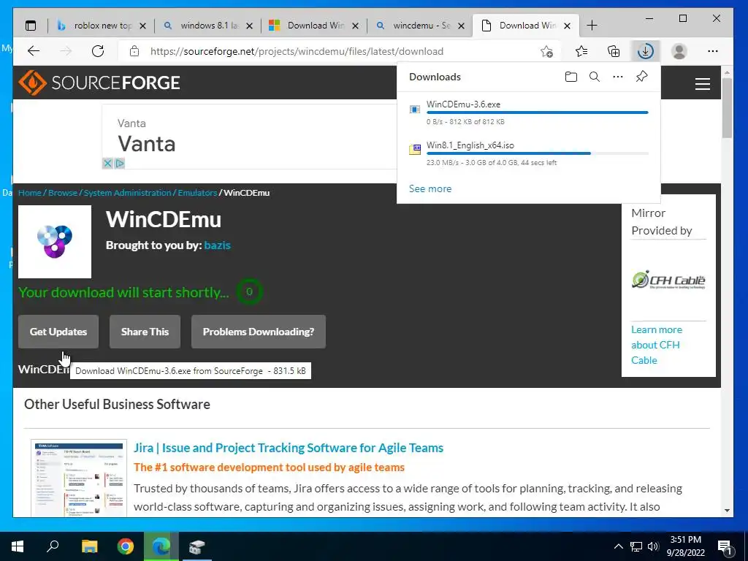Click See more in Downloads panel
Screen dimensions: 748x561
tap(430, 189)
